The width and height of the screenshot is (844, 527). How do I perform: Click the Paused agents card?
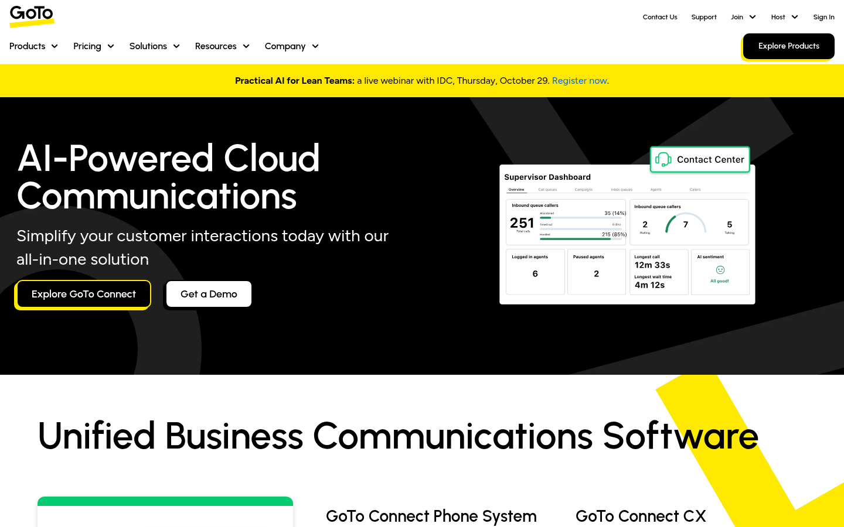click(x=597, y=272)
